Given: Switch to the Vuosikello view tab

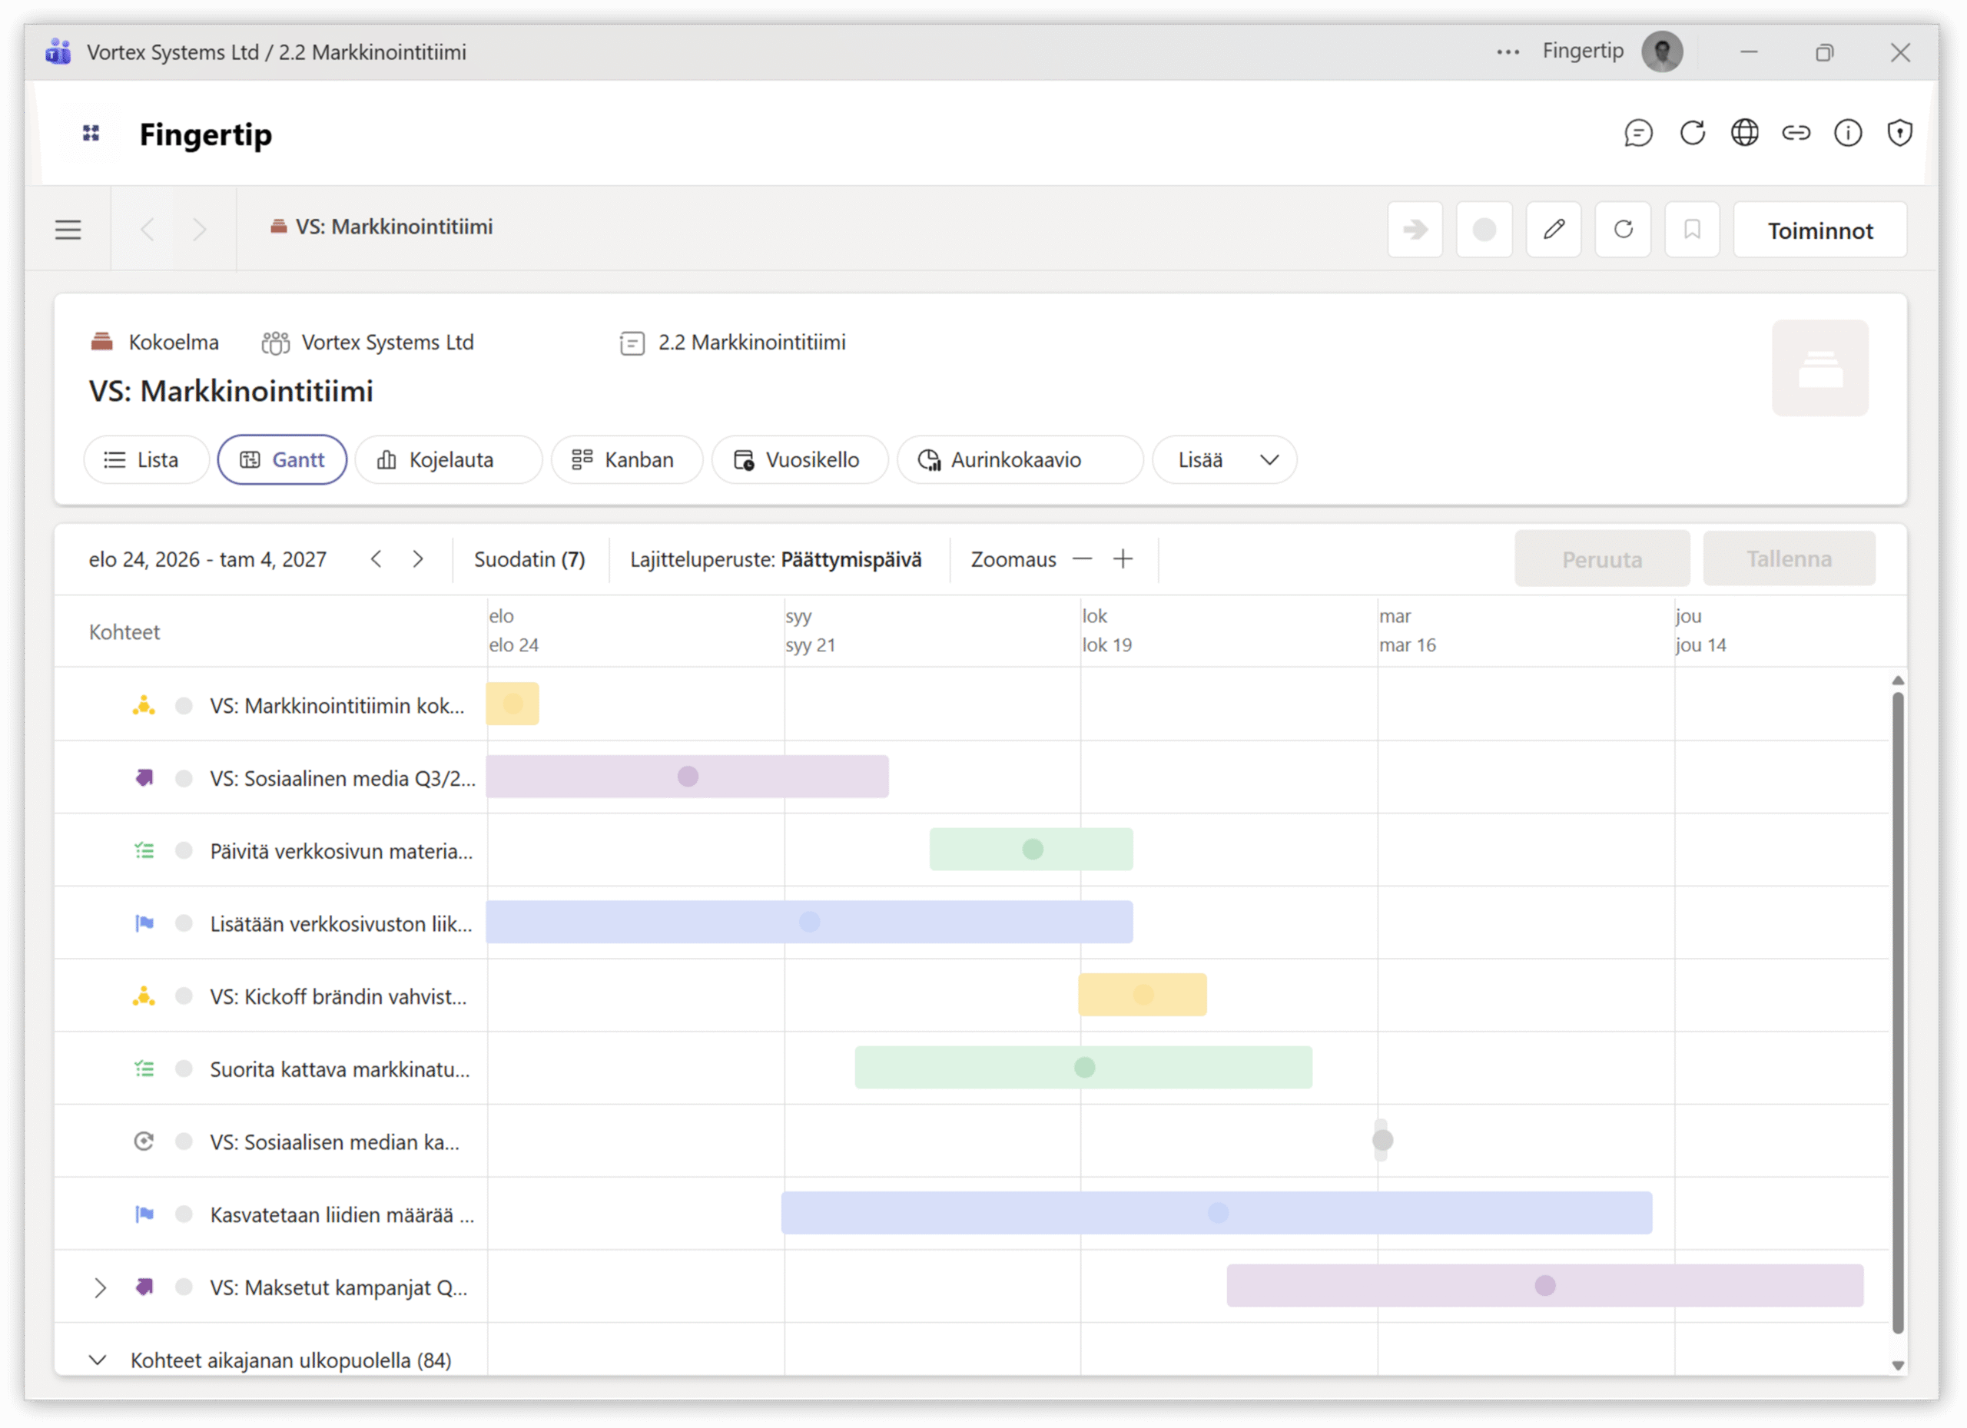Looking at the screenshot, I should tap(799, 459).
